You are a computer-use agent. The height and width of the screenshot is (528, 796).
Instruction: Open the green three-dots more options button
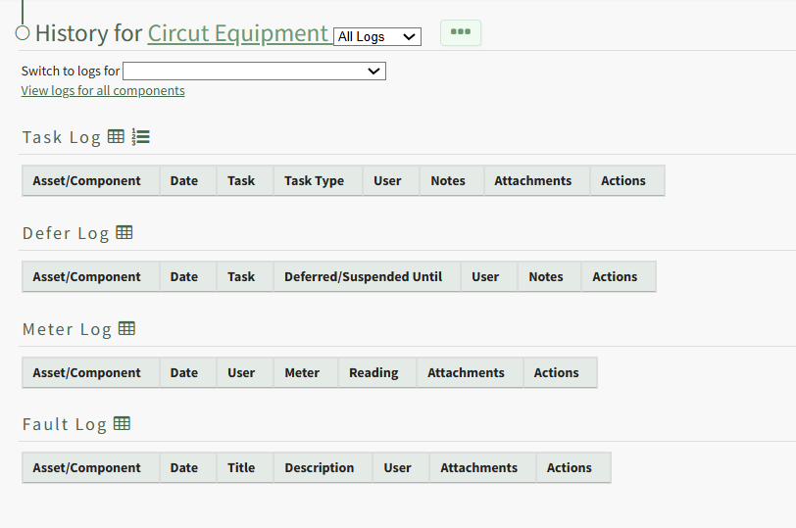461,32
